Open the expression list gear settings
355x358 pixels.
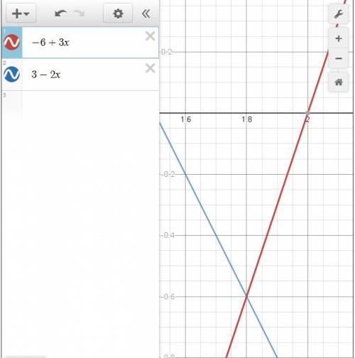click(118, 13)
